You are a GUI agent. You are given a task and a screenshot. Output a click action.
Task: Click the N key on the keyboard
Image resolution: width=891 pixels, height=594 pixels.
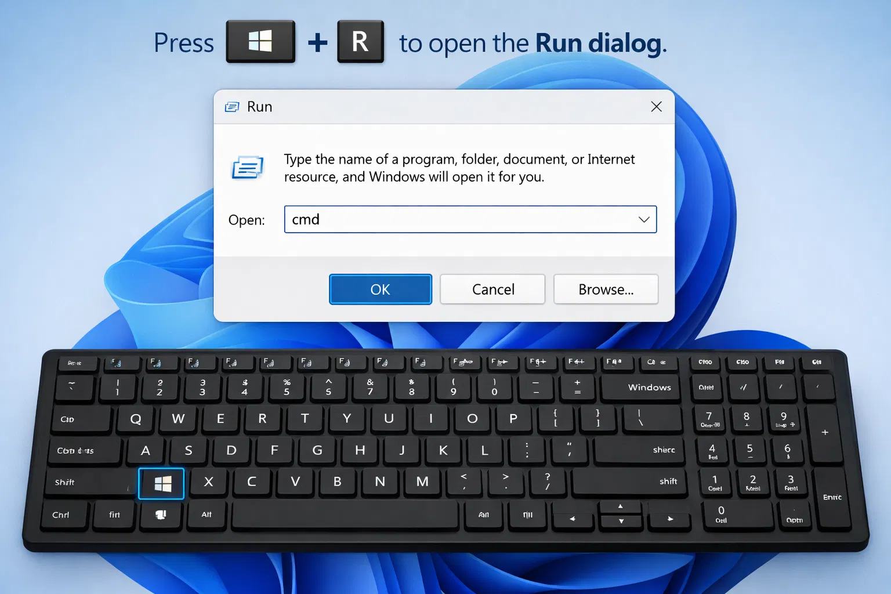(380, 482)
